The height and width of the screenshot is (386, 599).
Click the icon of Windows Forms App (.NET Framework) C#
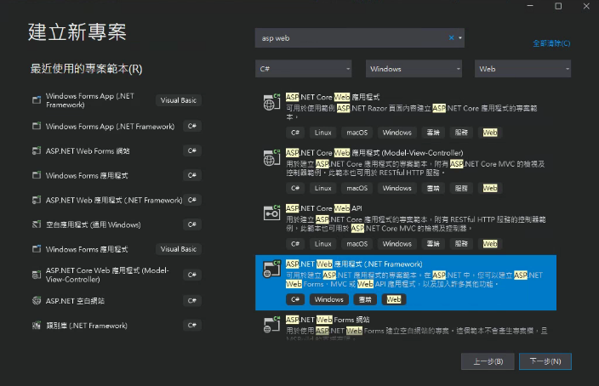(x=37, y=126)
